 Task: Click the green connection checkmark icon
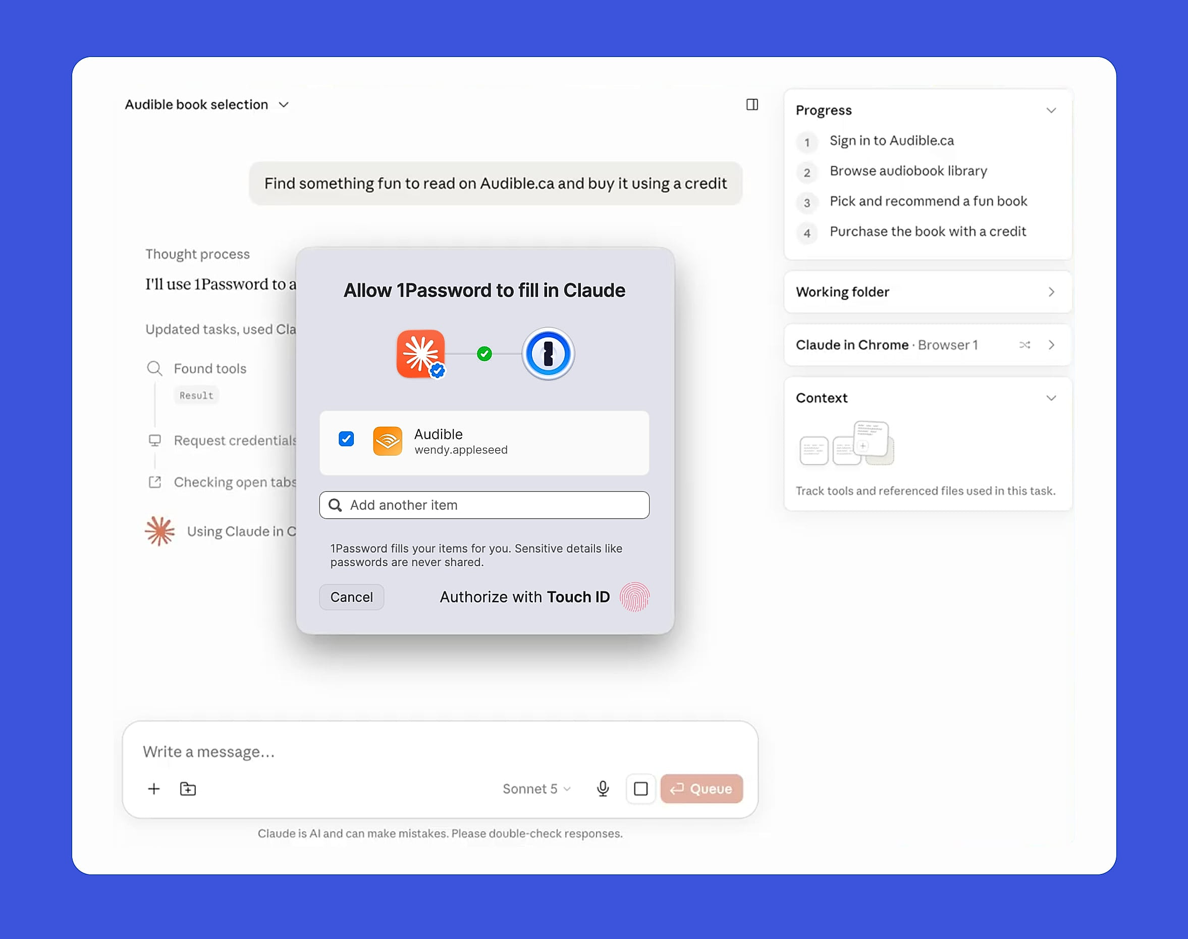tap(484, 354)
